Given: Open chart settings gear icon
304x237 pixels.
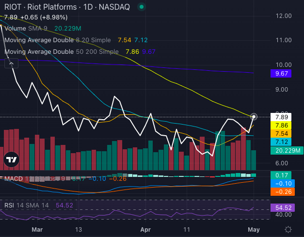Looking at the screenshot, I should pos(288,229).
